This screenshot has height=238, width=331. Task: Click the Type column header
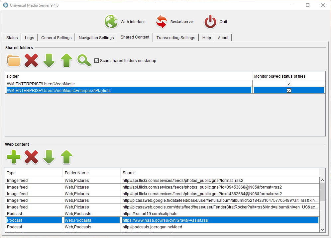[34, 173]
